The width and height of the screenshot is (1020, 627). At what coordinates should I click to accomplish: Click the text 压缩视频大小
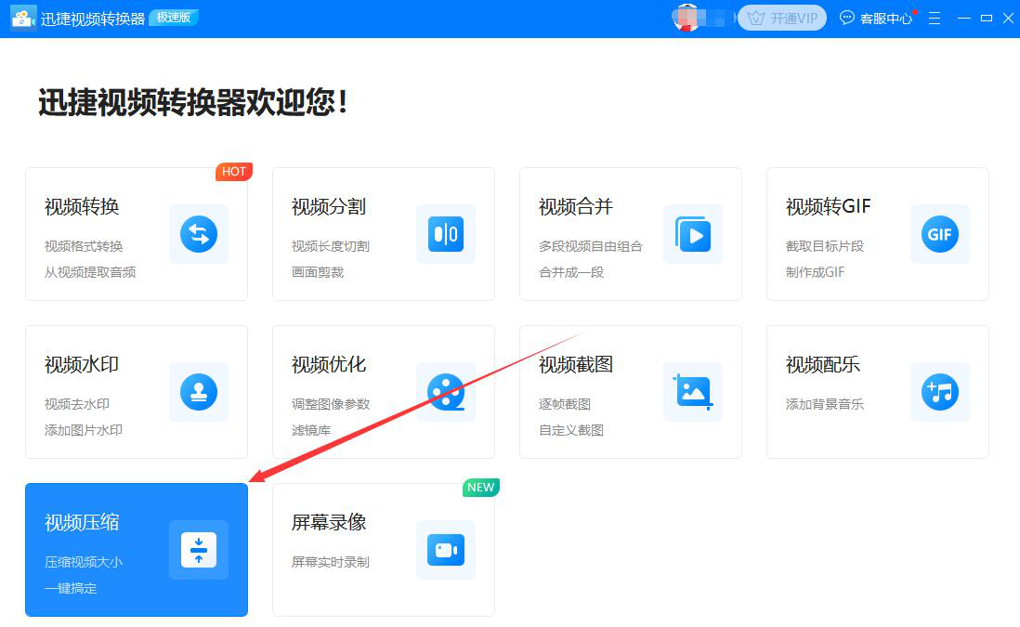84,563
